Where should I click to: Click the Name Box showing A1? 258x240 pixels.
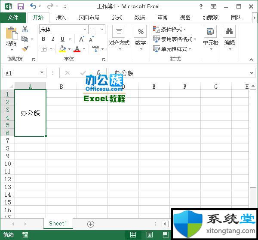[x=25, y=73]
